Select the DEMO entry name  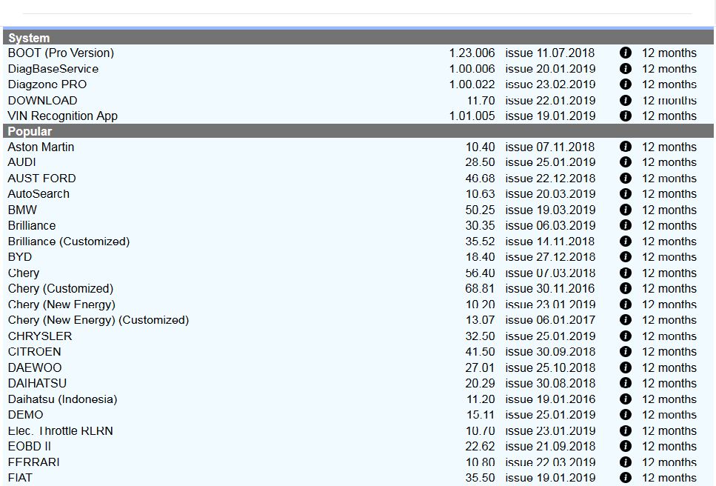click(26, 414)
